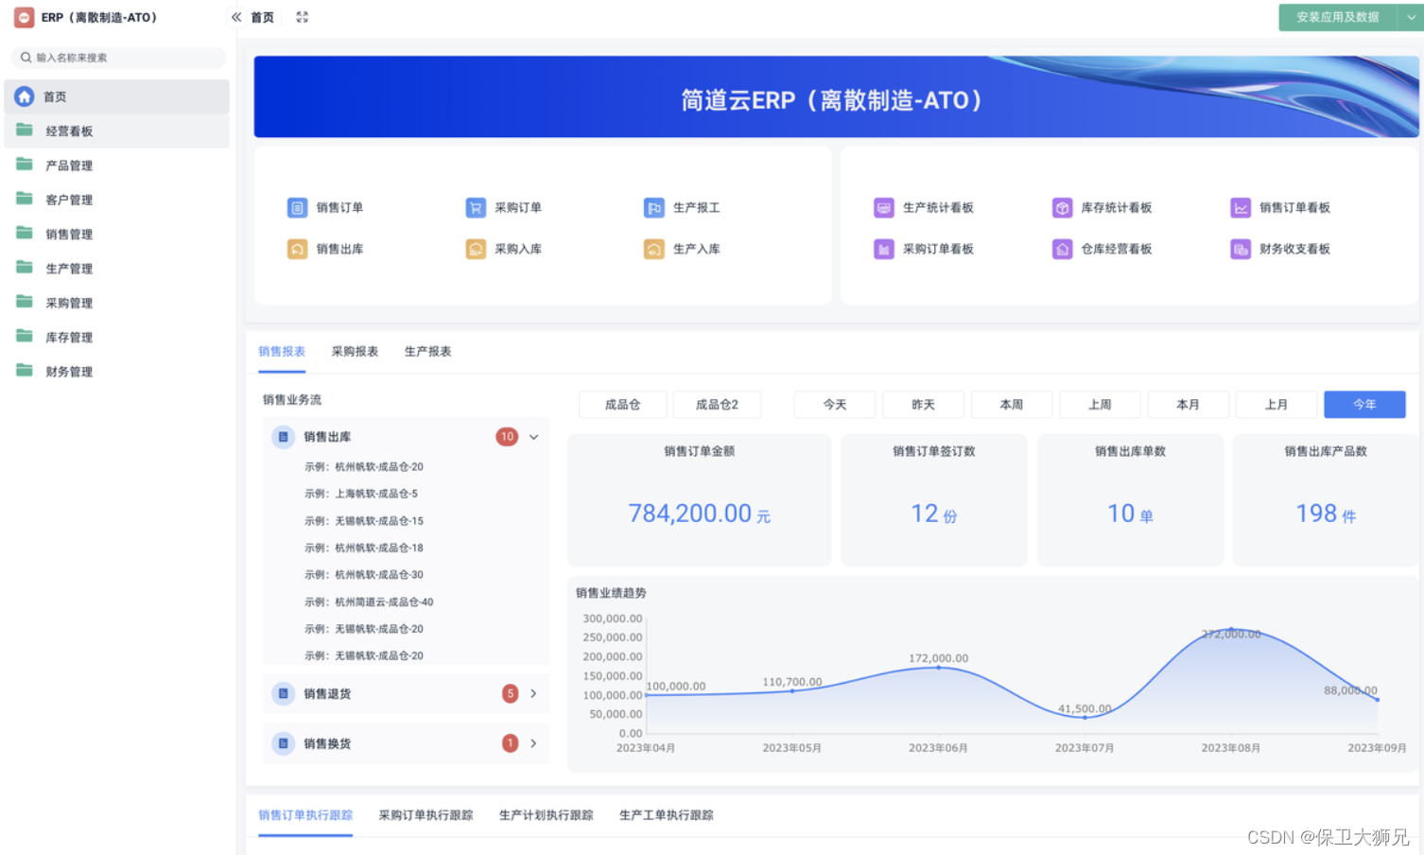Open the 库存统计看板 dashboard icon
This screenshot has width=1424, height=855.
pos(1103,207)
